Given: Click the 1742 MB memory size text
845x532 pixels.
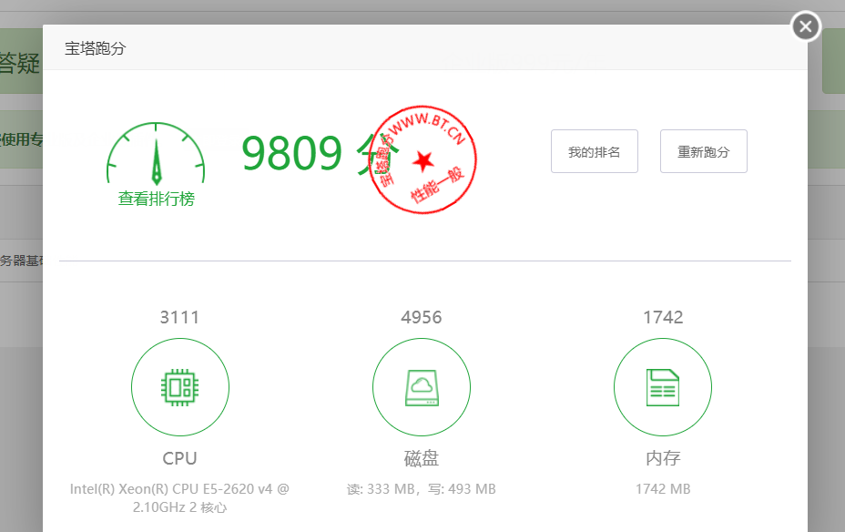Looking at the screenshot, I should [663, 489].
